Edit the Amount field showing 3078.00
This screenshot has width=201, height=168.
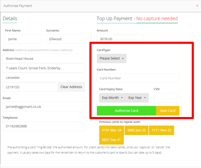[x=120, y=38]
